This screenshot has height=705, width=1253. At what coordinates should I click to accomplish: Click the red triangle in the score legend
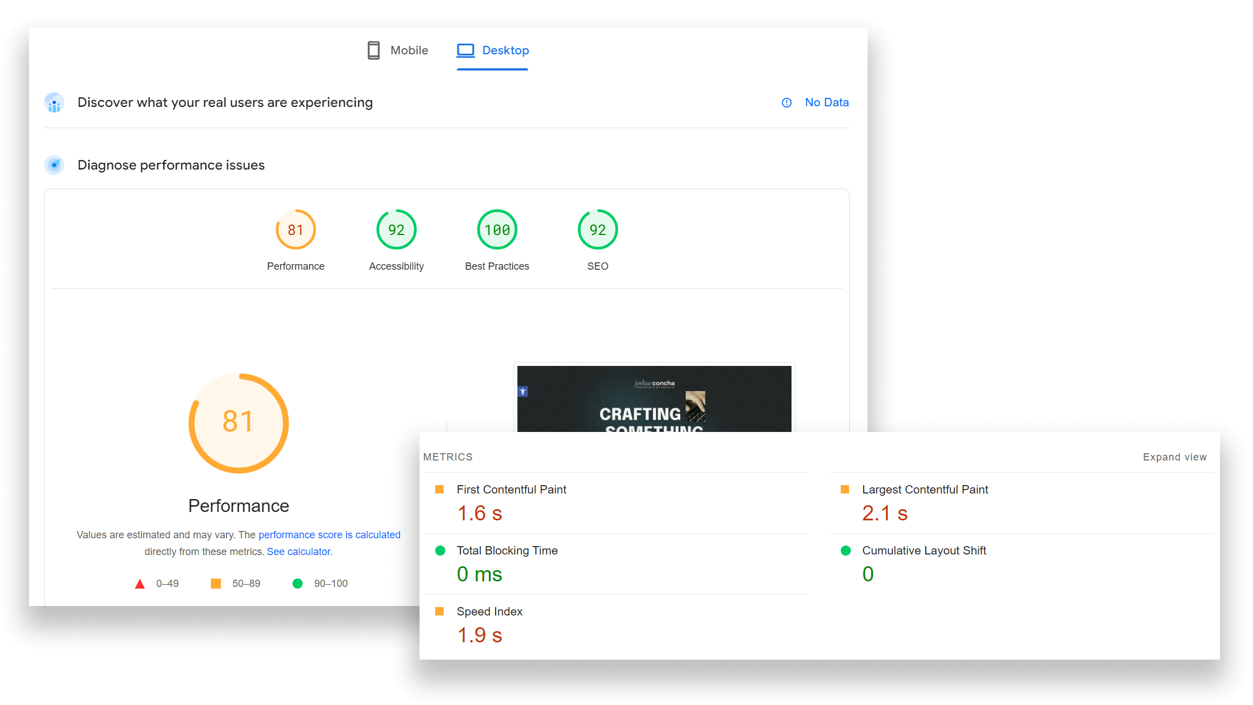[x=140, y=583]
